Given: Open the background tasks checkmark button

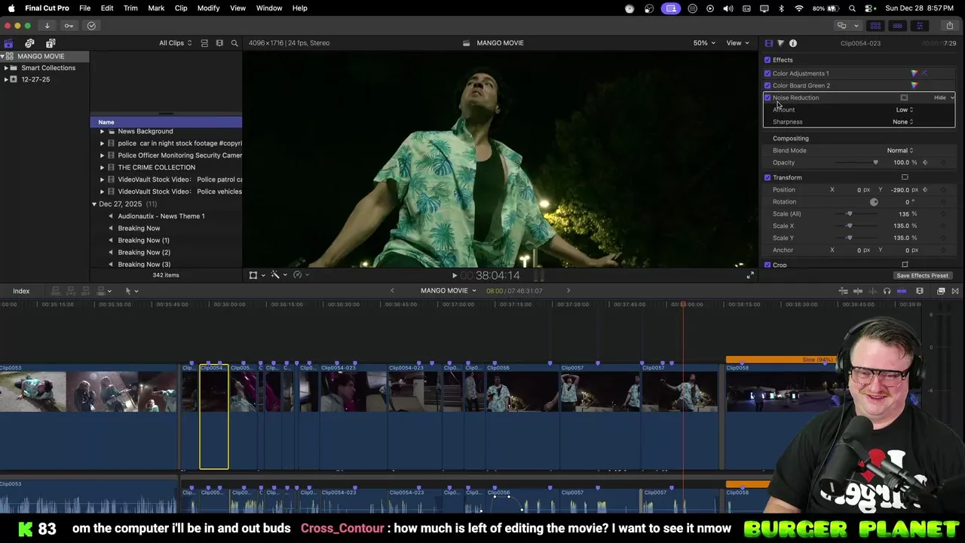Looking at the screenshot, I should [91, 26].
